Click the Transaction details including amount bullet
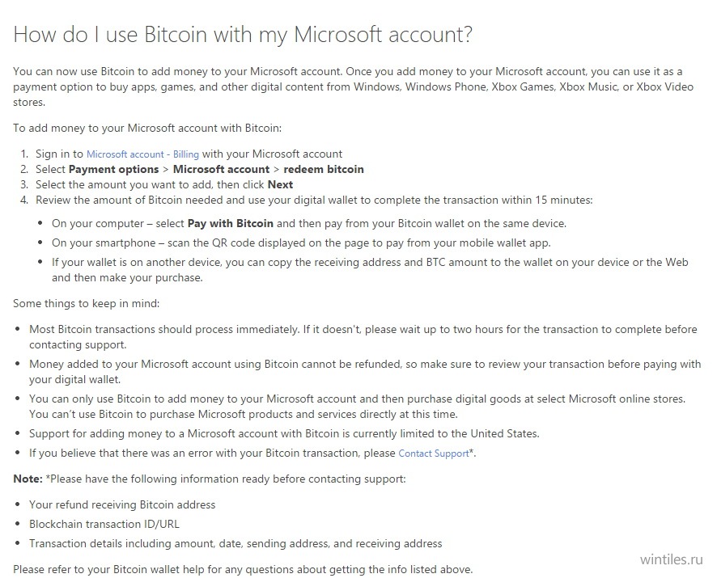This screenshot has width=717, height=578. point(235,544)
